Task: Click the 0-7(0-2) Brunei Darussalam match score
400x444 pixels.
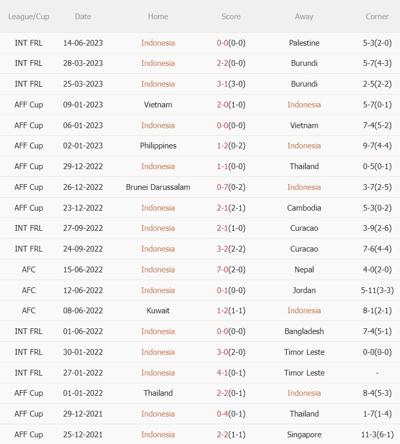Action: (231, 187)
